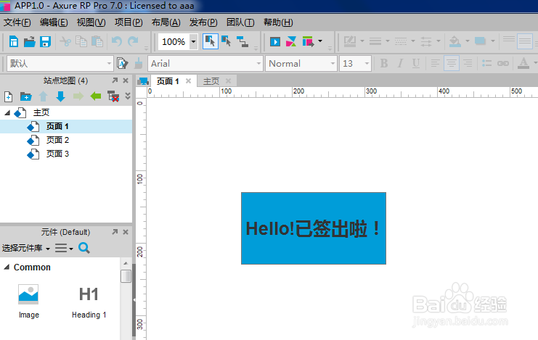538x340 pixels.
Task: Open the 文件(F) menu
Action: pyautogui.click(x=17, y=22)
